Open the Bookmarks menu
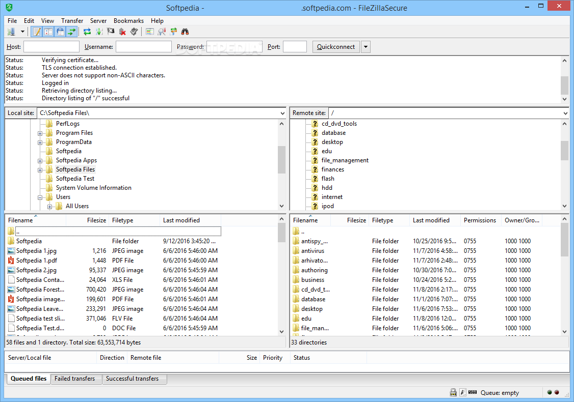Image resolution: width=574 pixels, height=402 pixels. [128, 21]
